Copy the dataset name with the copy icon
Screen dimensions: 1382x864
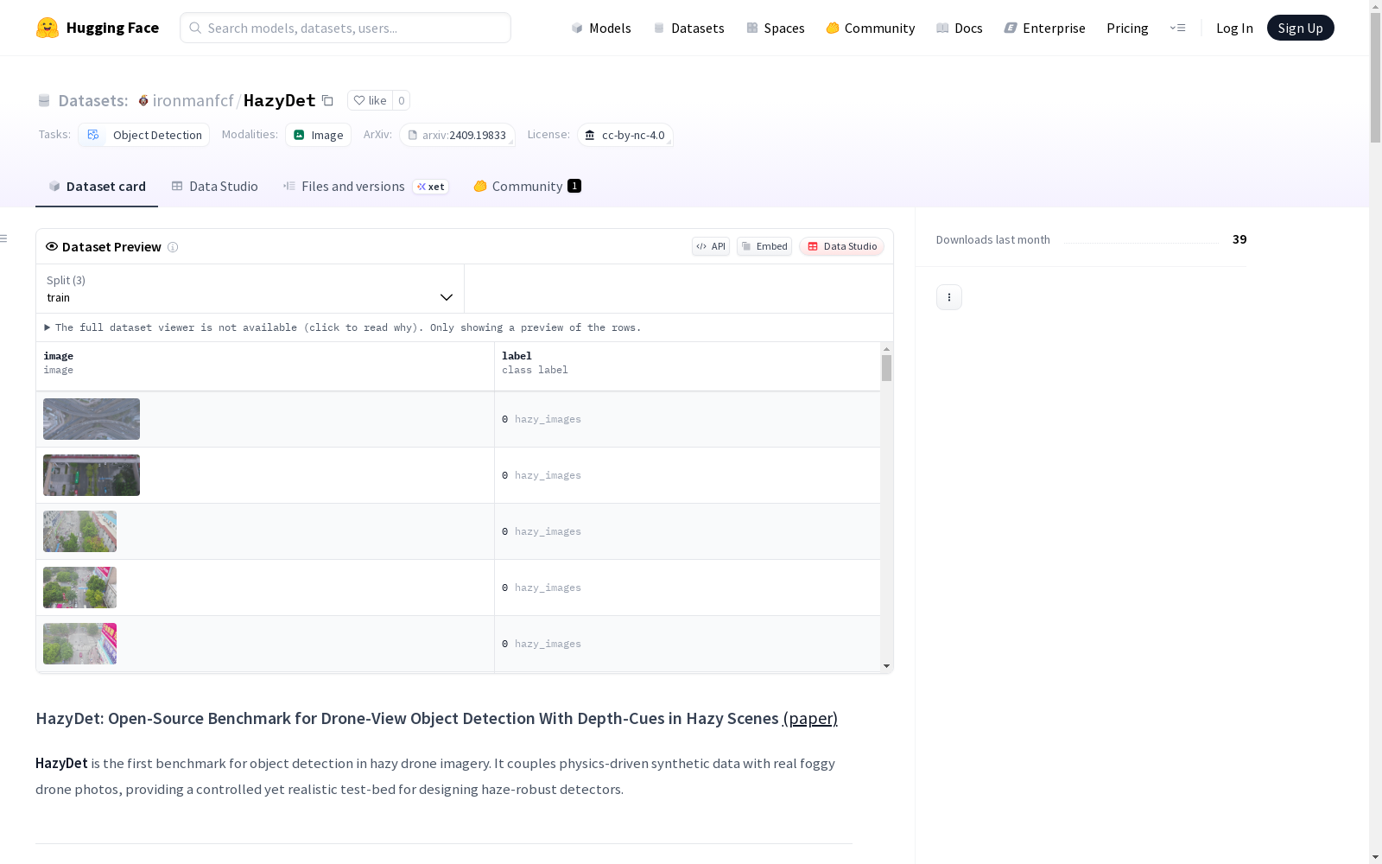click(x=327, y=100)
